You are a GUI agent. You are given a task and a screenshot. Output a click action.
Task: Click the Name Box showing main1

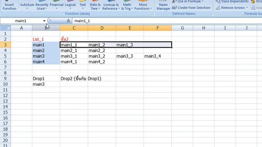pos(21,21)
